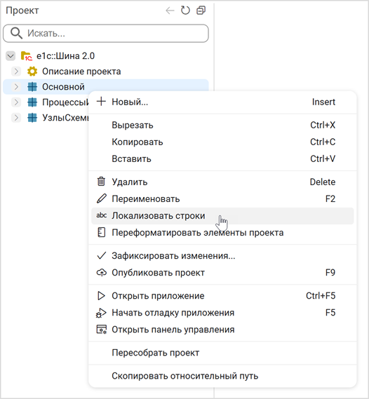Click the collapse all icon in Project panel
369x399 pixels.
tap(201, 11)
